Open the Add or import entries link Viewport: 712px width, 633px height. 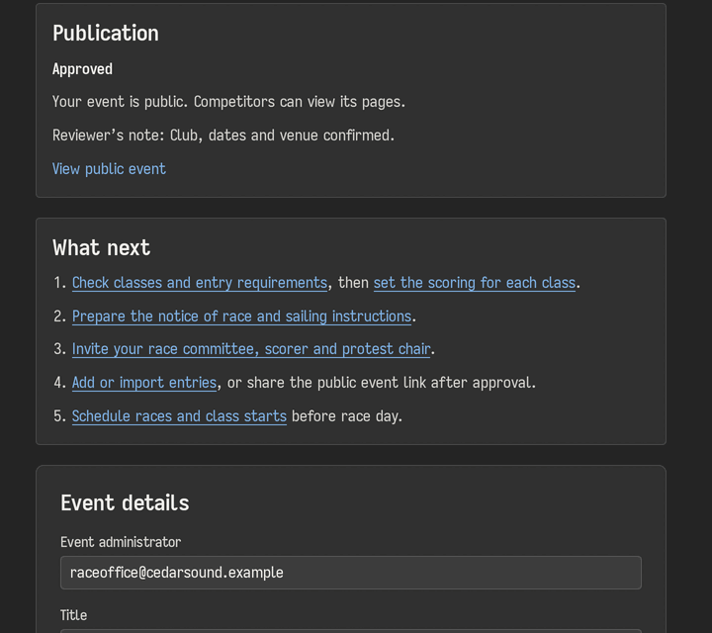144,383
